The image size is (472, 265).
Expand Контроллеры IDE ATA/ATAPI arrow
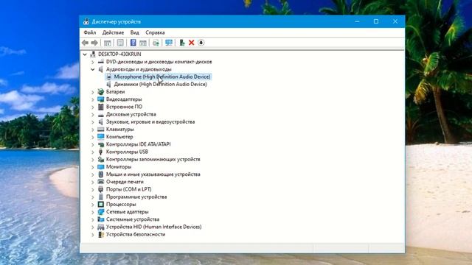(x=93, y=144)
